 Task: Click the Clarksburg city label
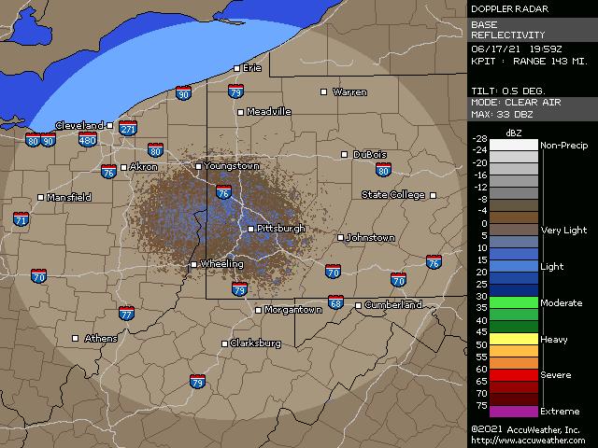[256, 343]
